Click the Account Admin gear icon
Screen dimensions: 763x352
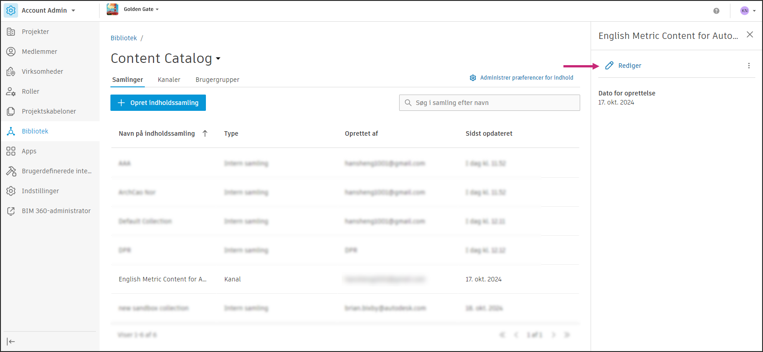point(11,10)
